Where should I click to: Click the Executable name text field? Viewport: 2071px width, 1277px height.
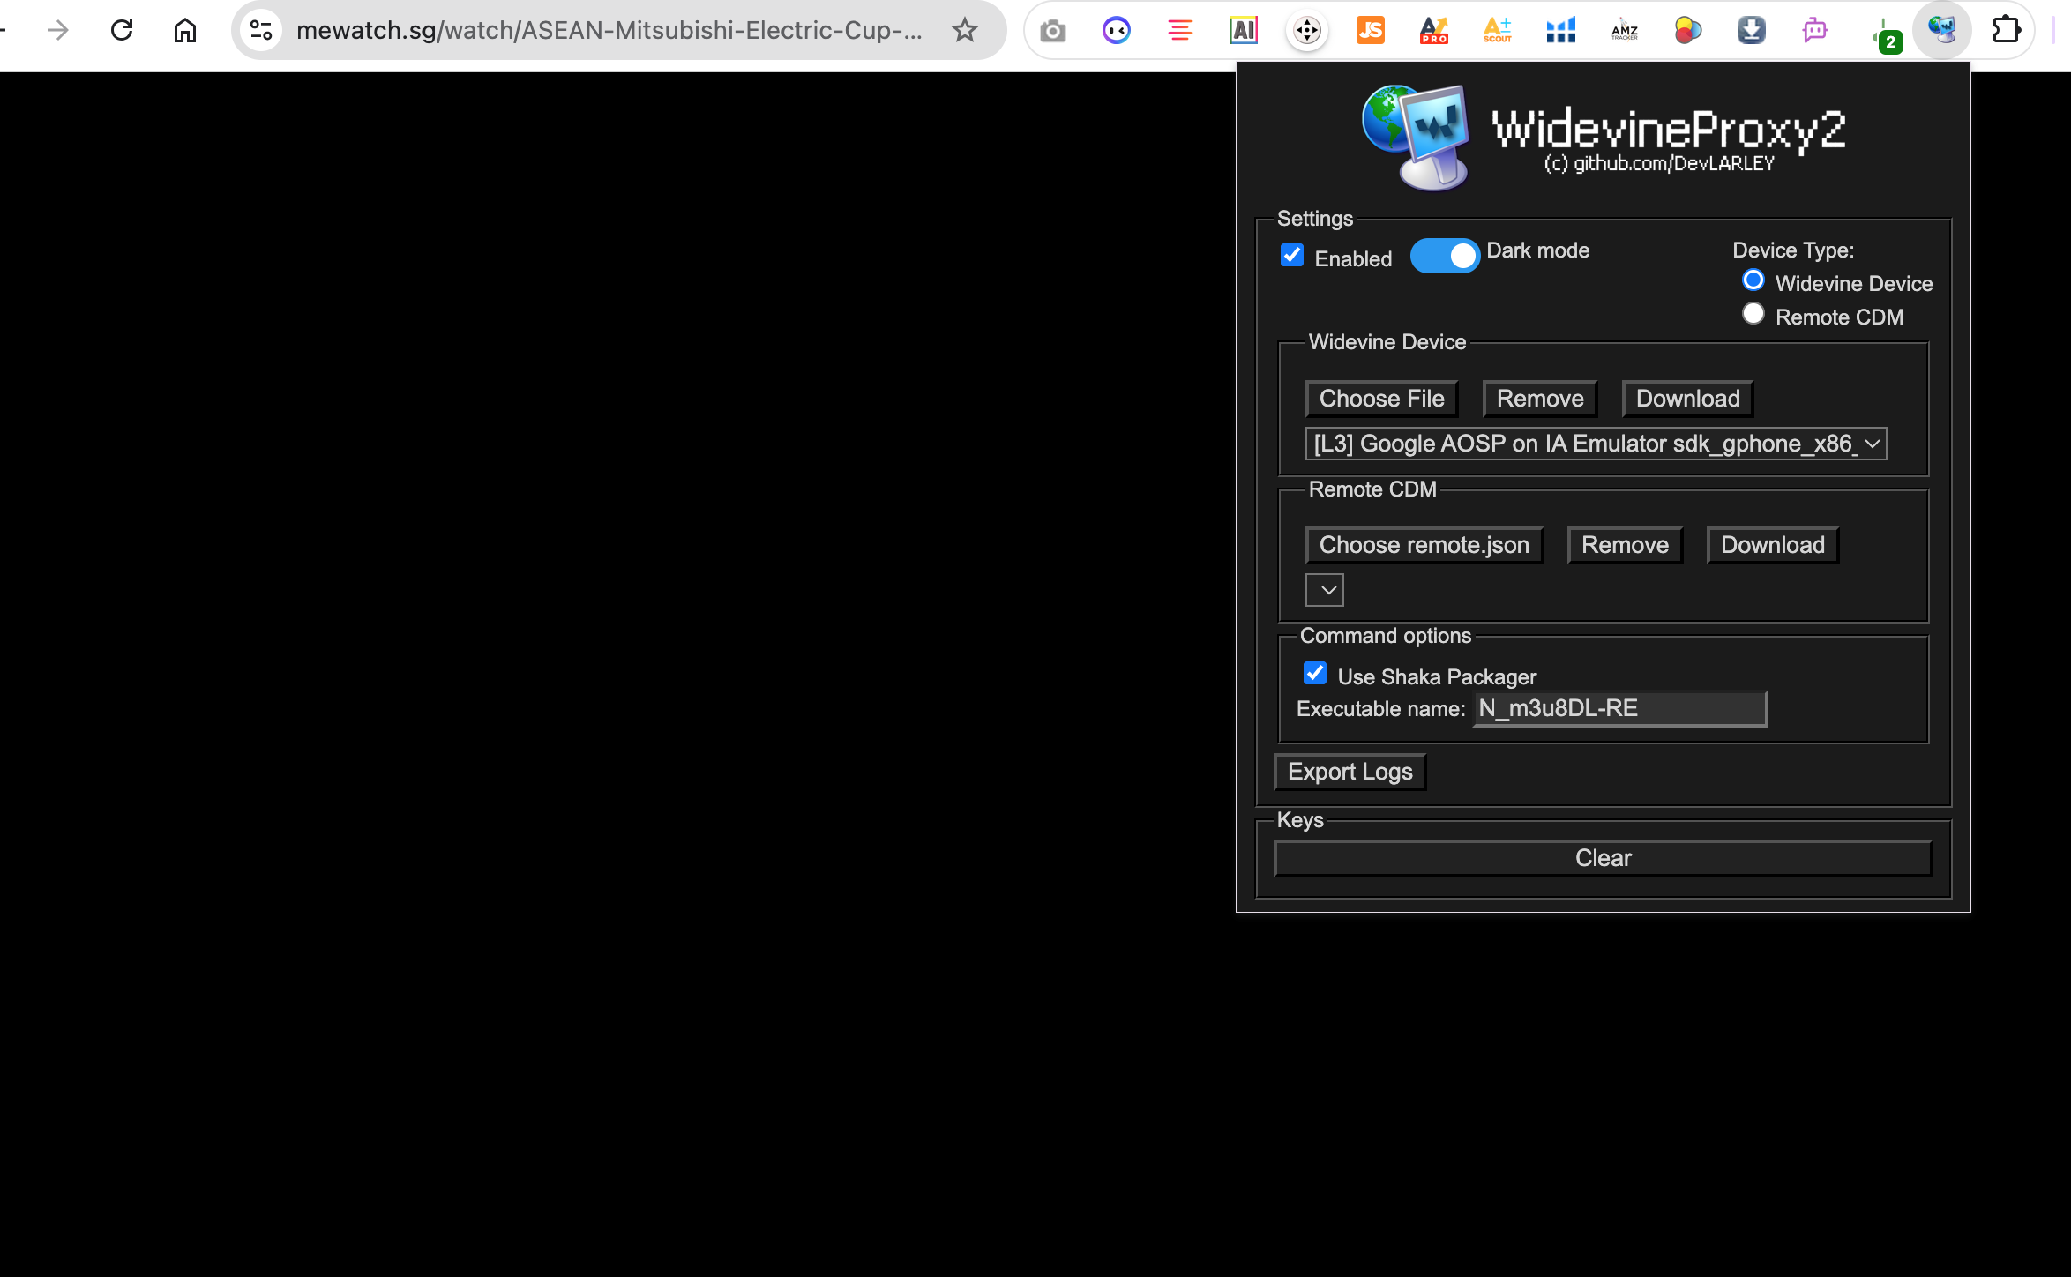[x=1620, y=709]
